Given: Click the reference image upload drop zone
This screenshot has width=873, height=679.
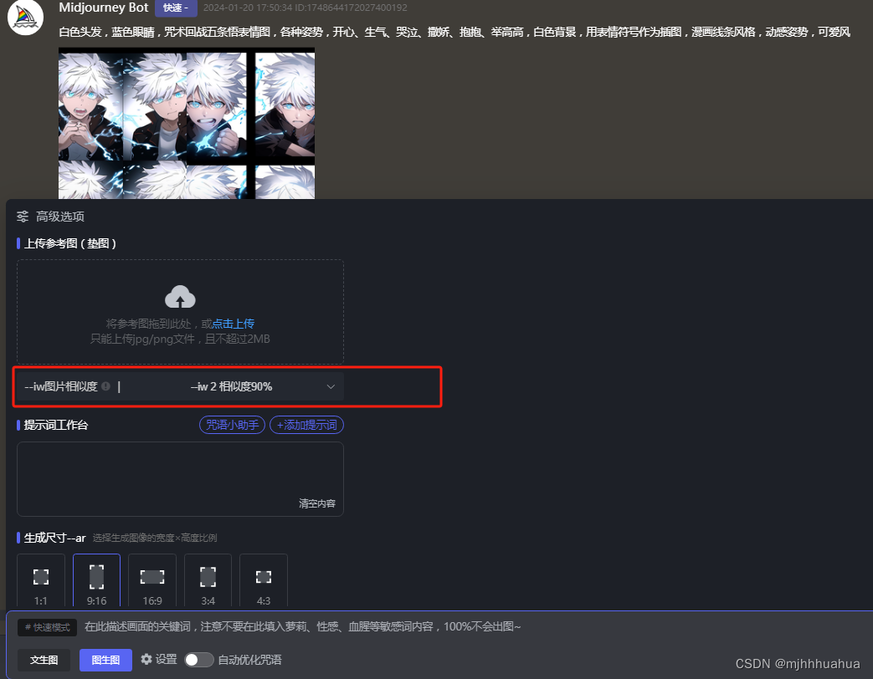Looking at the screenshot, I should tap(181, 312).
